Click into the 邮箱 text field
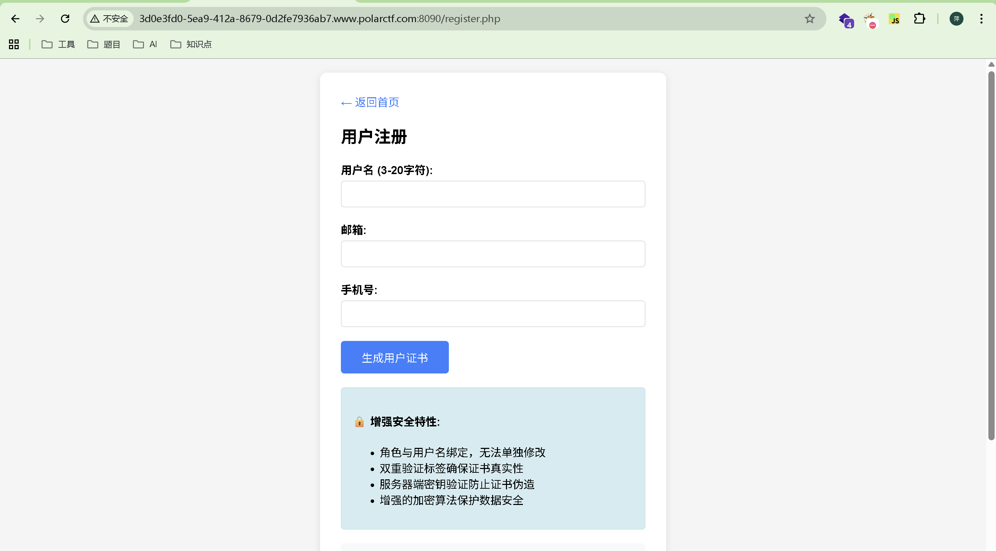This screenshot has width=996, height=551. click(x=492, y=254)
